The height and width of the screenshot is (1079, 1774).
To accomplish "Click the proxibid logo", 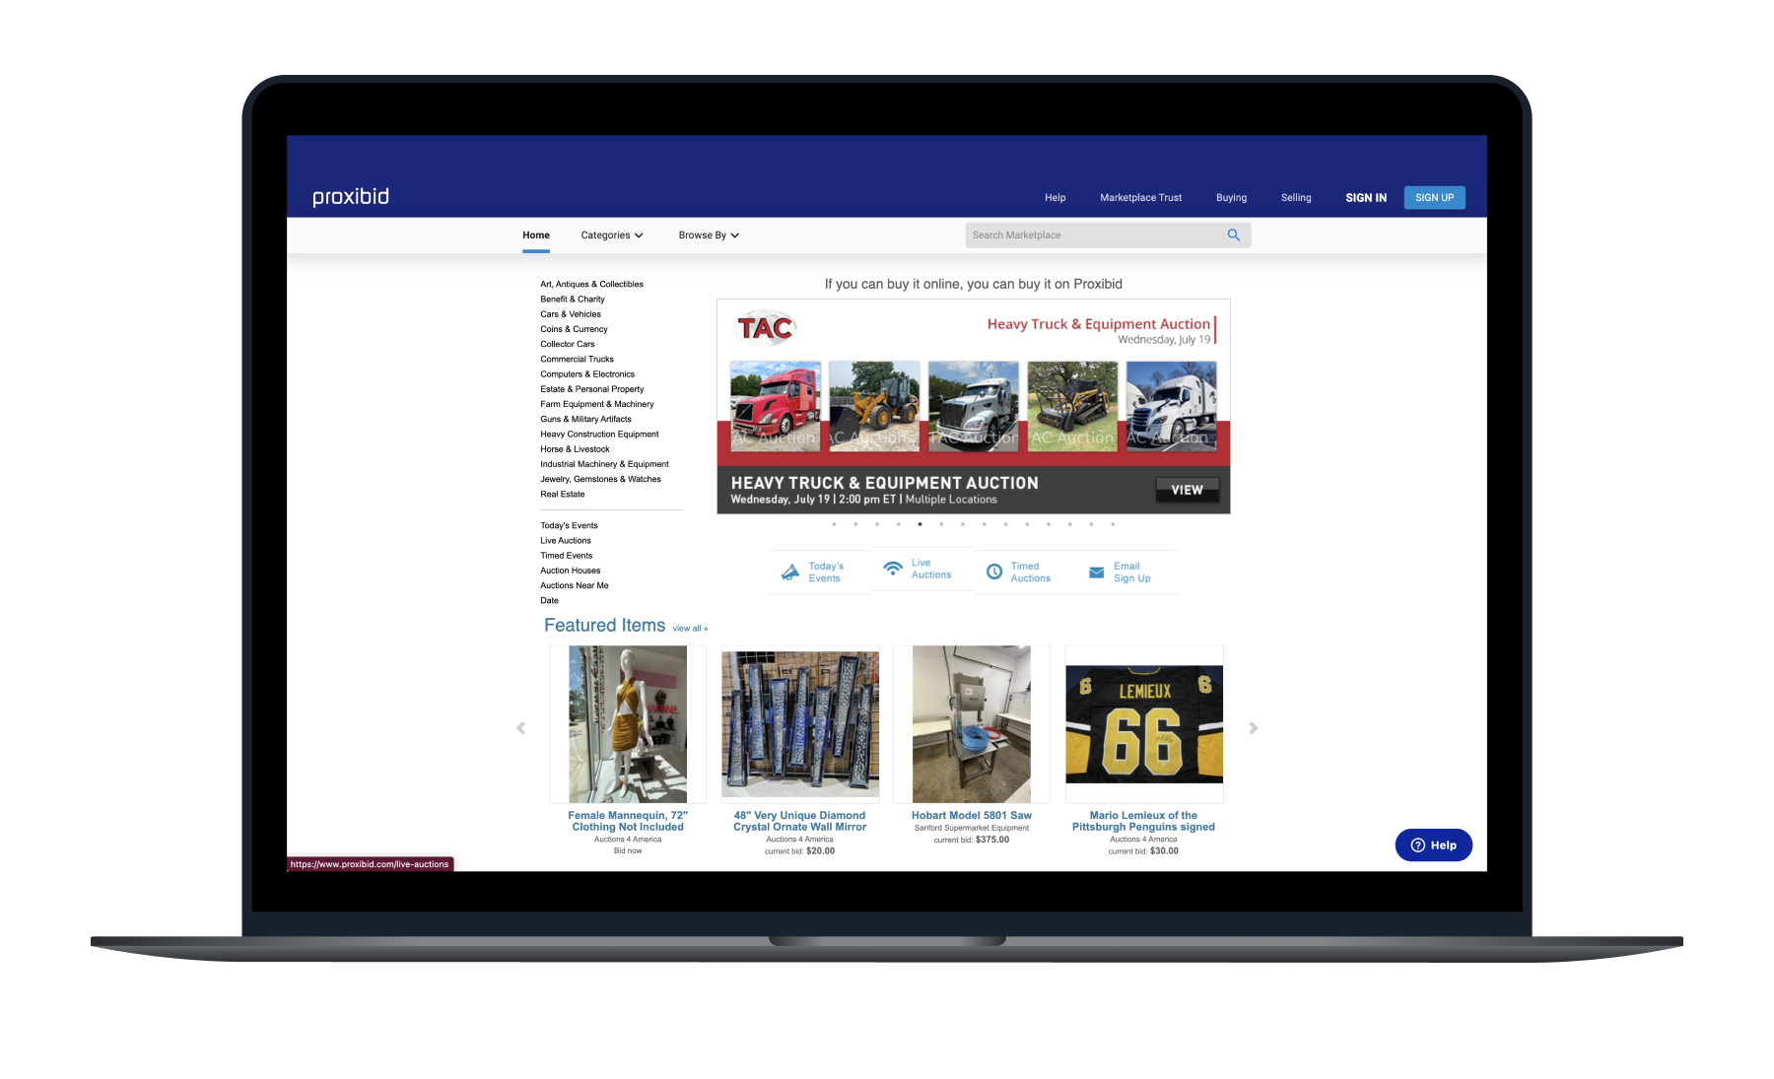I will point(351,196).
